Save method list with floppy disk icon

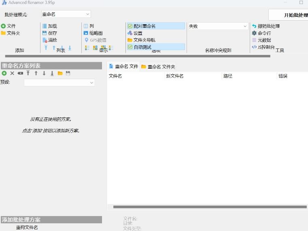[x=68, y=73]
